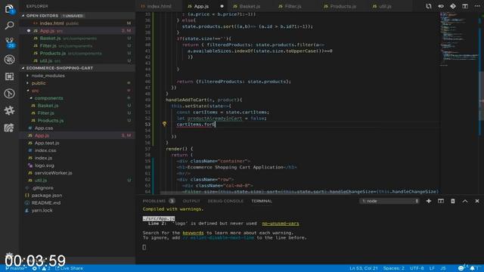Image resolution: width=484 pixels, height=272 pixels.
Task: Maximize the panel with the up chevron
Action: tap(465, 201)
